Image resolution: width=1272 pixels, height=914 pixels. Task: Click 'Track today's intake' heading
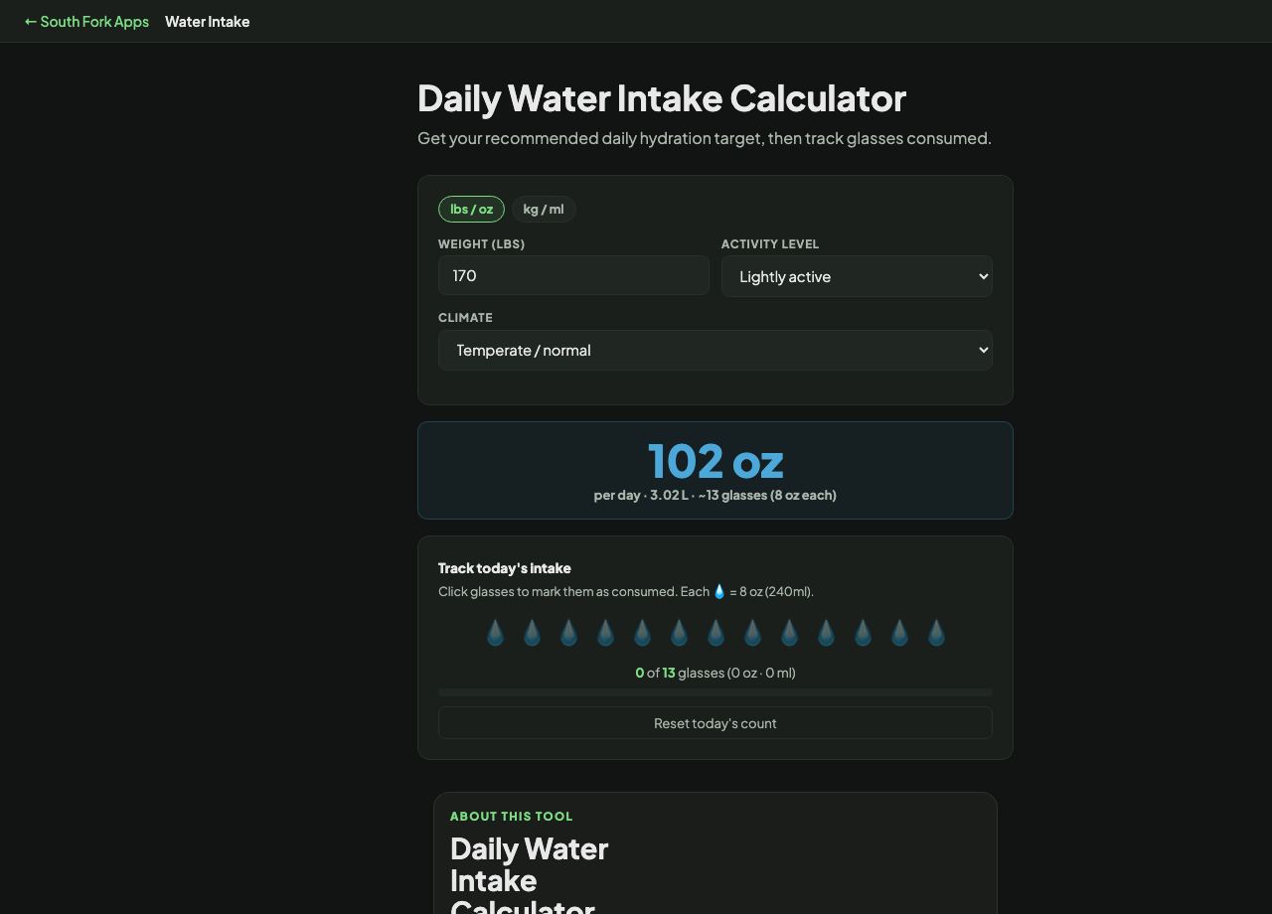[x=505, y=568]
